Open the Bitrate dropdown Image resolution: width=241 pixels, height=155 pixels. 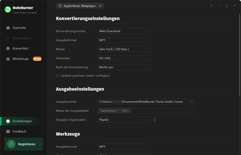coord(124,49)
